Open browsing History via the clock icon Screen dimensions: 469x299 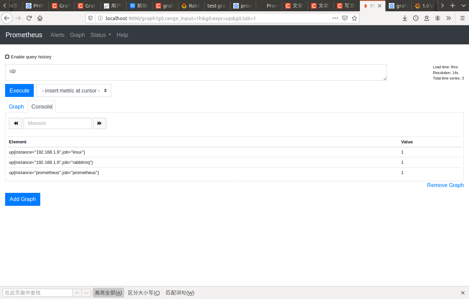[x=416, y=18]
